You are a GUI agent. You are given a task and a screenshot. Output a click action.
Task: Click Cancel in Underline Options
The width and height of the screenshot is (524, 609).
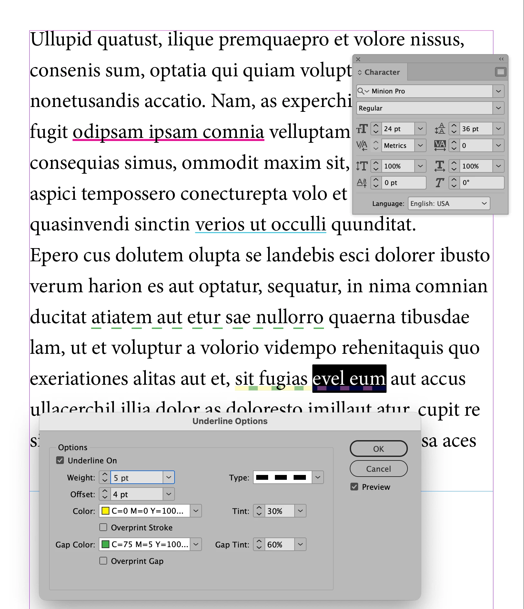coord(378,469)
